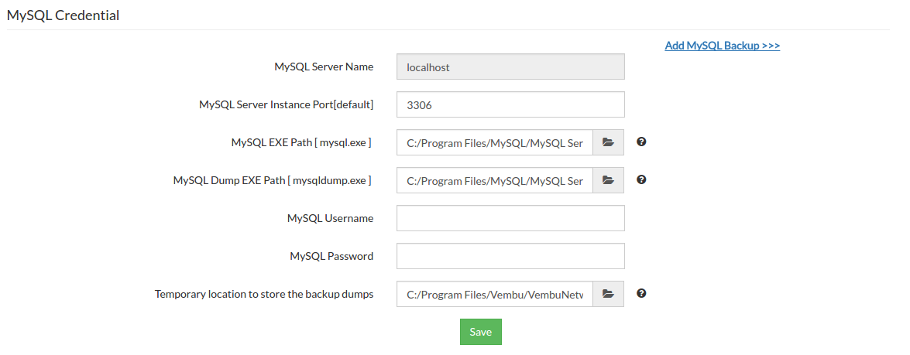Open folder browser for MySQL EXE Path
The image size is (910, 355).
[x=608, y=142]
